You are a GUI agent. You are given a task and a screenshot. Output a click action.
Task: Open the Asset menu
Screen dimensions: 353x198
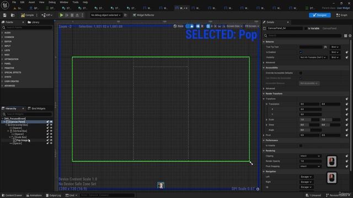point(31,2)
